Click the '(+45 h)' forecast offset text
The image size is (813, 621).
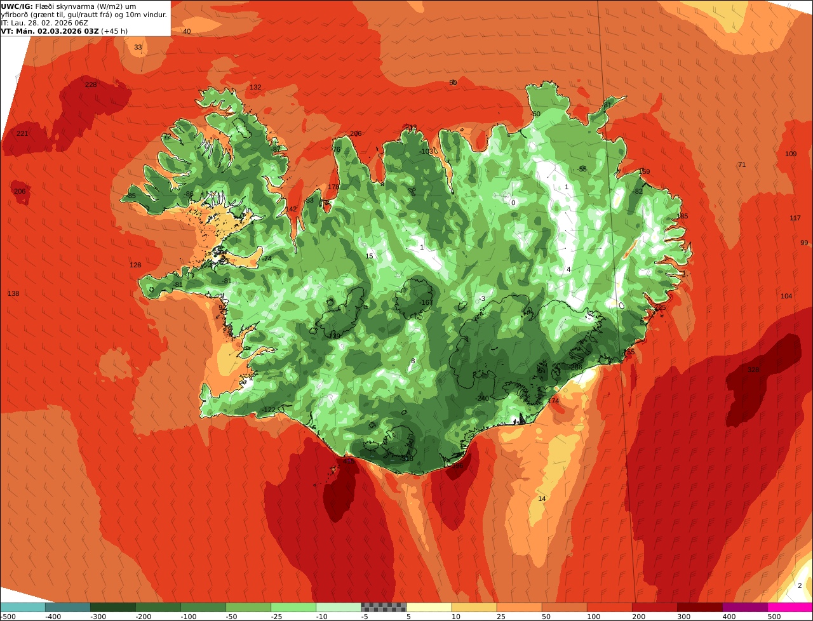pyautogui.click(x=114, y=31)
